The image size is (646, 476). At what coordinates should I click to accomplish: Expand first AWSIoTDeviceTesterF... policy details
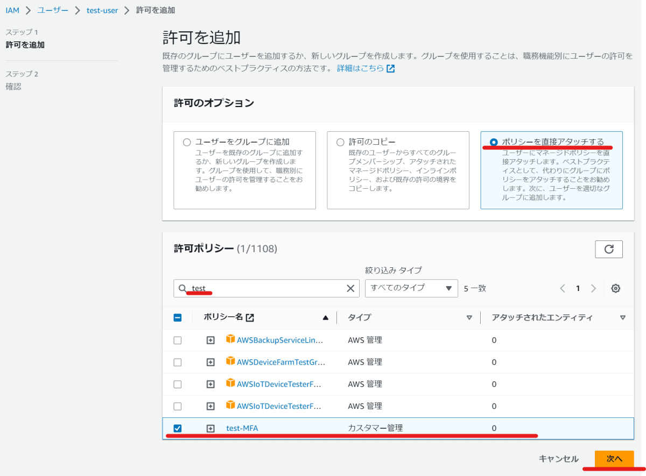[210, 385]
